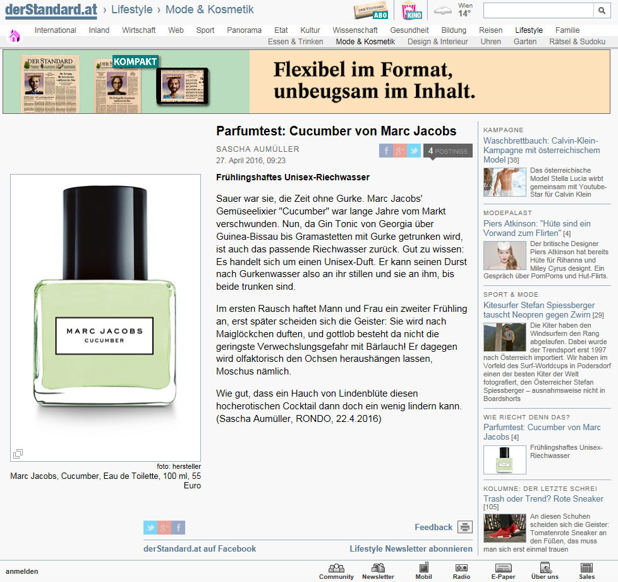Open E-Paper in bottom bar

(503, 571)
